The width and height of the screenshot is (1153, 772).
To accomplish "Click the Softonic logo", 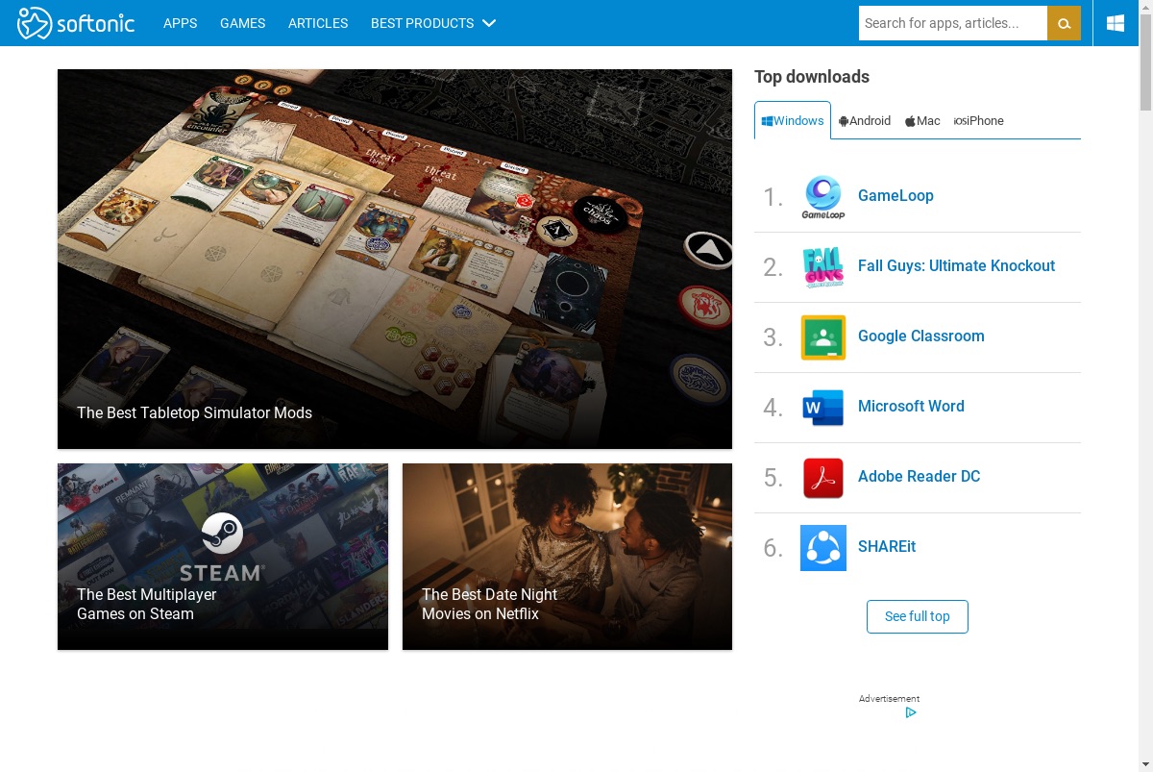I will [x=76, y=23].
